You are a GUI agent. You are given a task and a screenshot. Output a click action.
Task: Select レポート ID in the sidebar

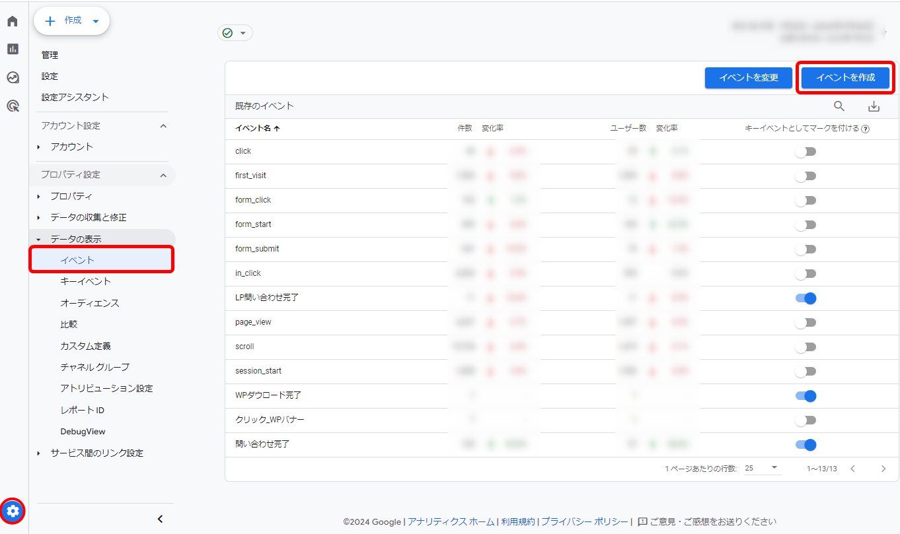click(x=82, y=410)
